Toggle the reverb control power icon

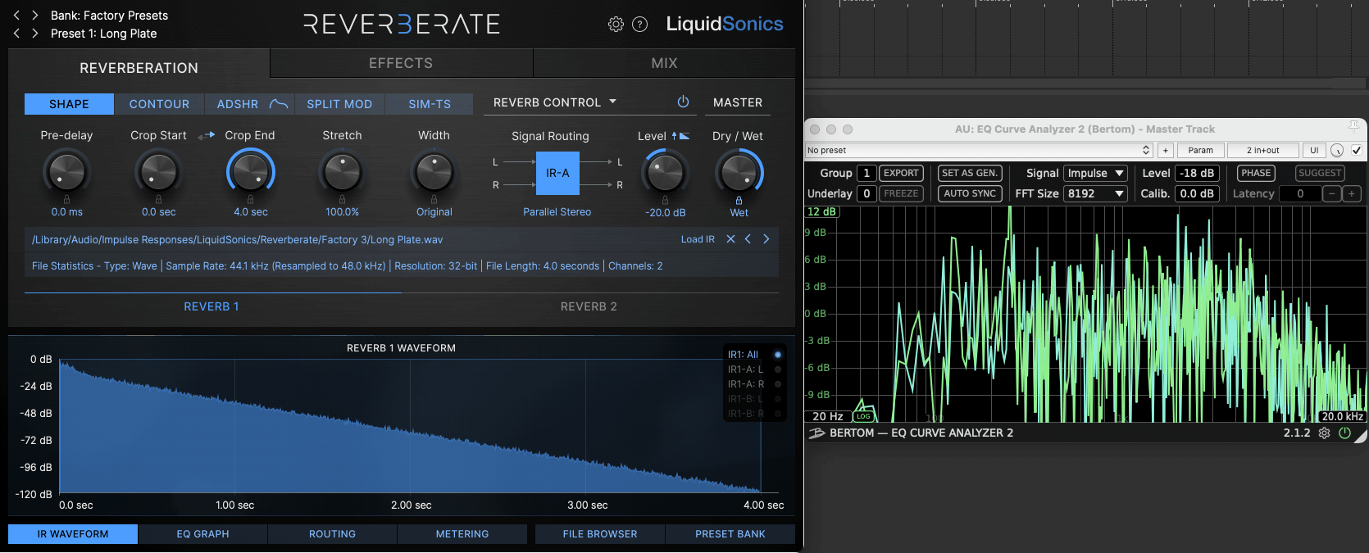click(x=683, y=102)
